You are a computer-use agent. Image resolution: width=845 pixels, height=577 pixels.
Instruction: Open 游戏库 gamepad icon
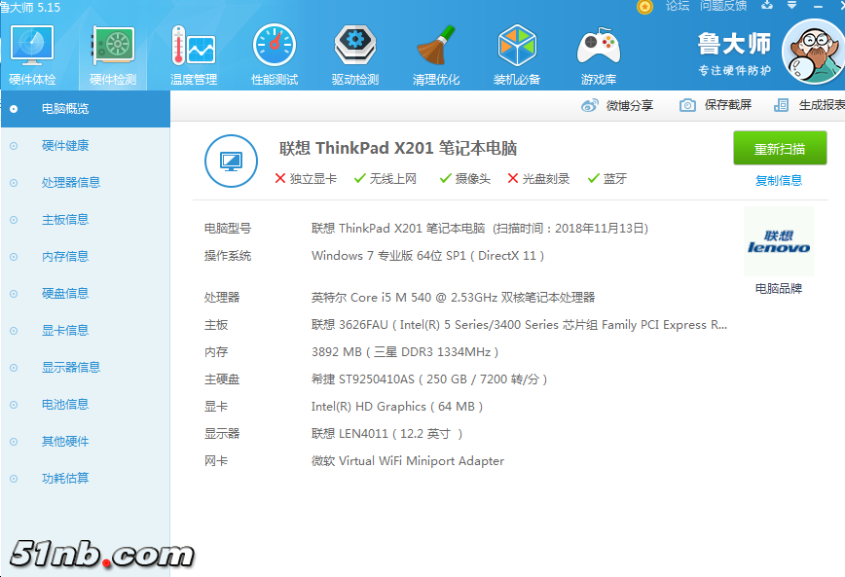pos(598,54)
